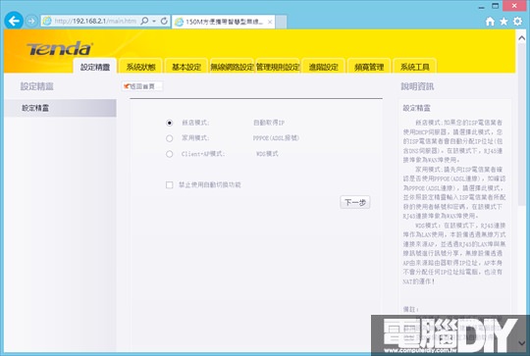Click the return to home page button
The width and height of the screenshot is (530, 356).
(141, 86)
